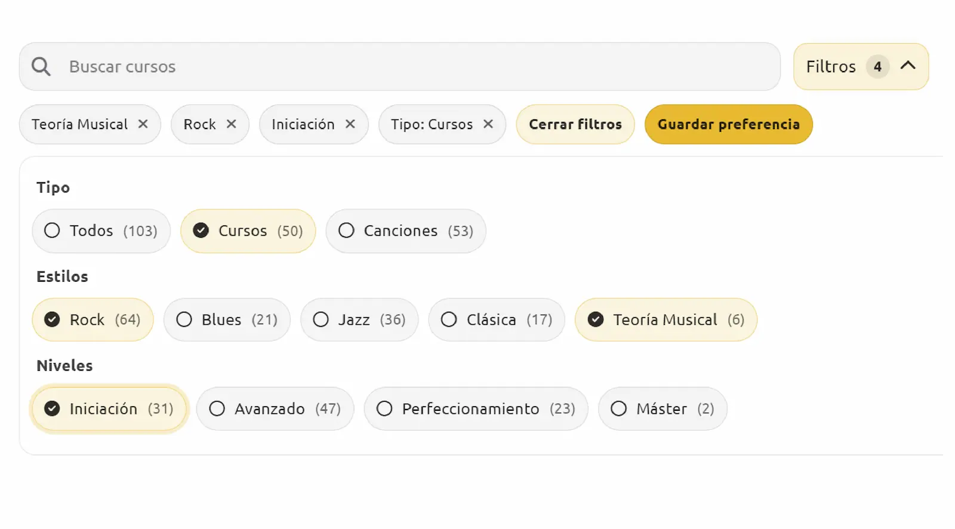955x529 pixels.
Task: Remove the Teoría Musical filter chip
Action: click(143, 124)
